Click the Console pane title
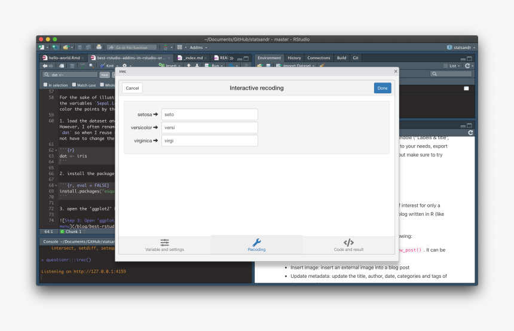This screenshot has width=514, height=331. pyautogui.click(x=51, y=242)
